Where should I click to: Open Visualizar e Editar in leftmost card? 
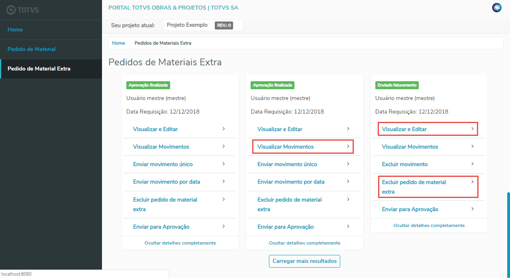[x=180, y=129]
